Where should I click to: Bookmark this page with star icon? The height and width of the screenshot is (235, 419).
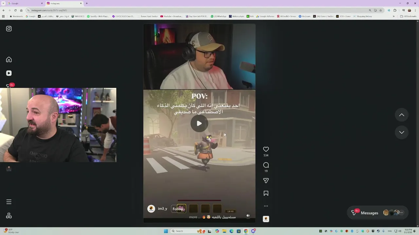380,10
